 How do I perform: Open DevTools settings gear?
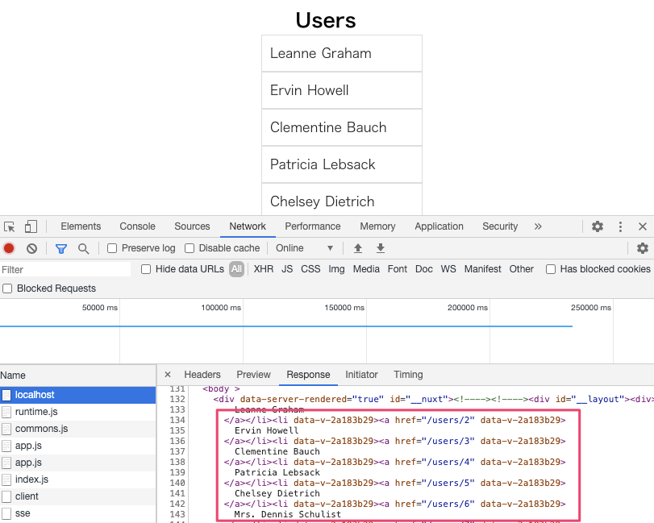coord(598,227)
